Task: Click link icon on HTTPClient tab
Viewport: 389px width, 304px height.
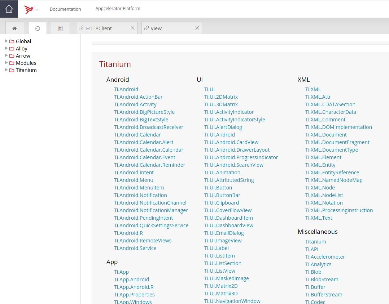Action: (82, 28)
